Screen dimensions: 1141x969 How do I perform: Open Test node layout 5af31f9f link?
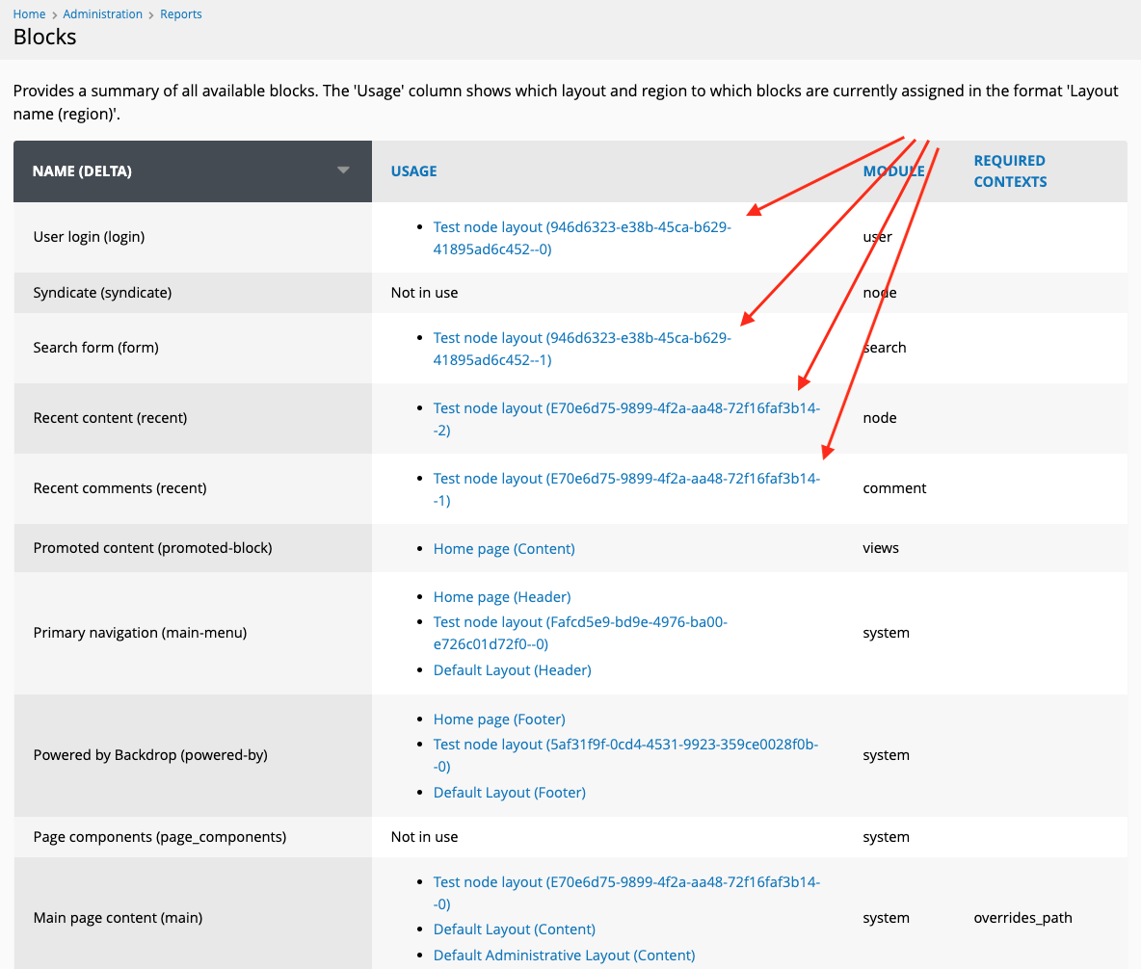[625, 755]
